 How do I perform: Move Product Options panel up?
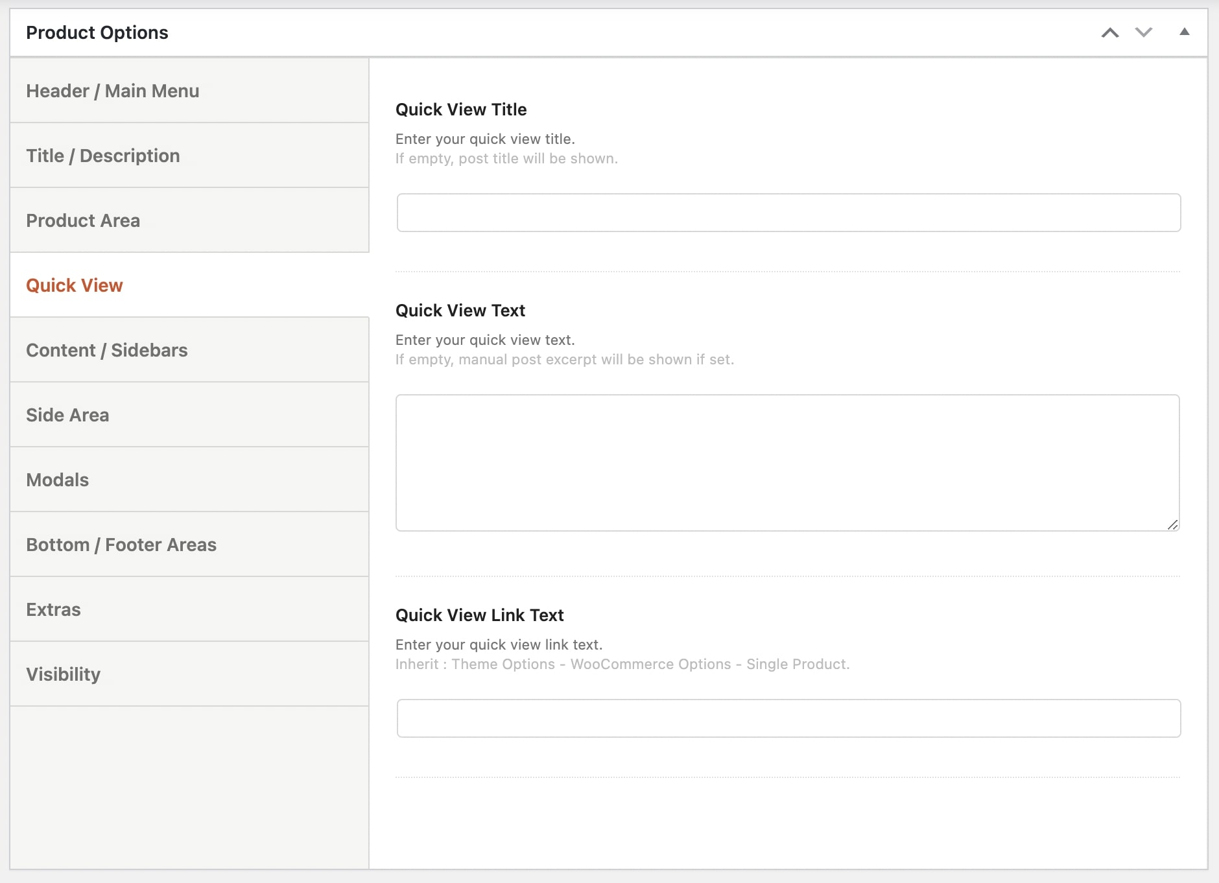tap(1110, 32)
